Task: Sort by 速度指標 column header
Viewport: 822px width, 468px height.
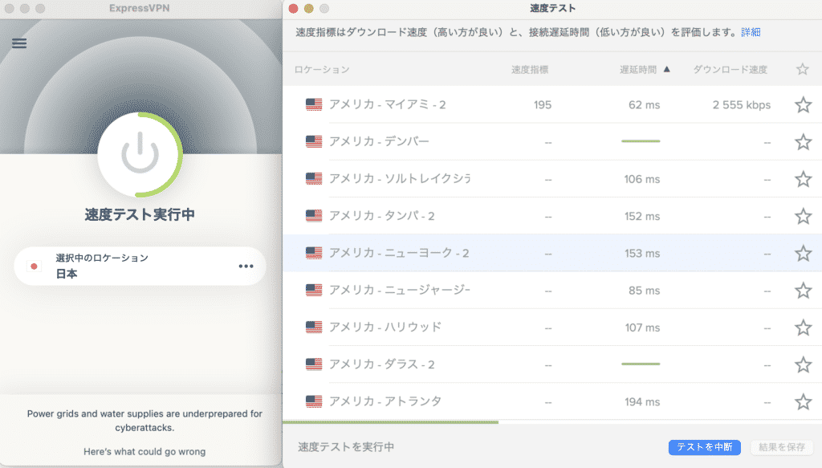Action: 530,70
